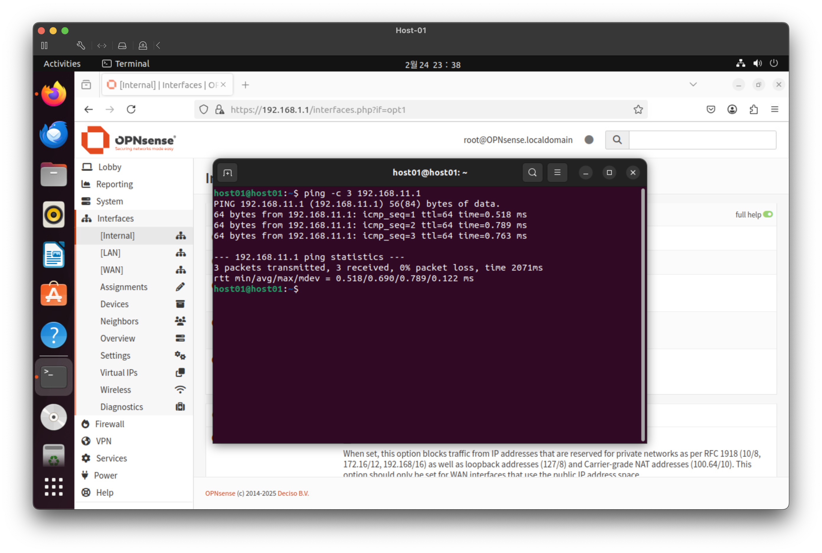
Task: Click the Deciso B.V. footer link
Action: [x=293, y=493]
